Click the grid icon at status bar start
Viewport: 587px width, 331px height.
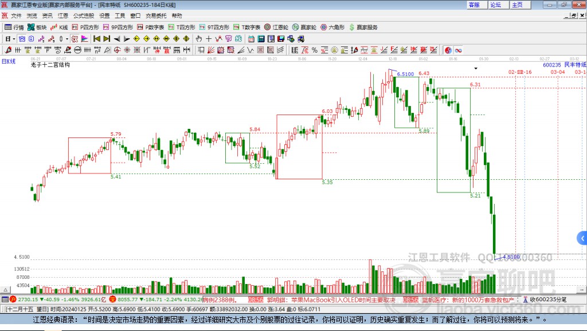coord(5,299)
